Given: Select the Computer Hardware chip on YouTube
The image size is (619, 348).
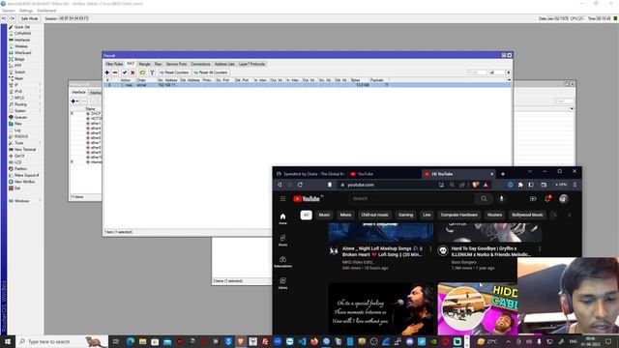Looking at the screenshot, I should pyautogui.click(x=459, y=215).
